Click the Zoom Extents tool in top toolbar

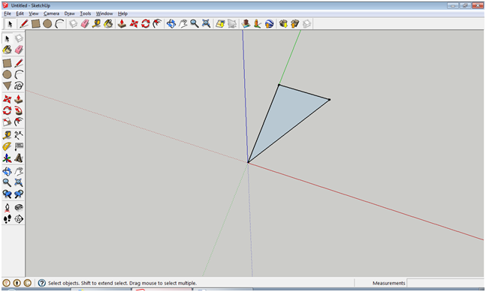206,23
